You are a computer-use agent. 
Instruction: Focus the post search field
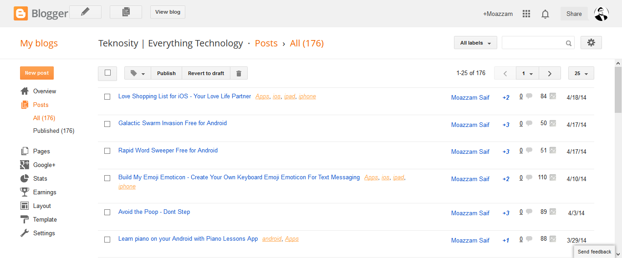coord(533,43)
